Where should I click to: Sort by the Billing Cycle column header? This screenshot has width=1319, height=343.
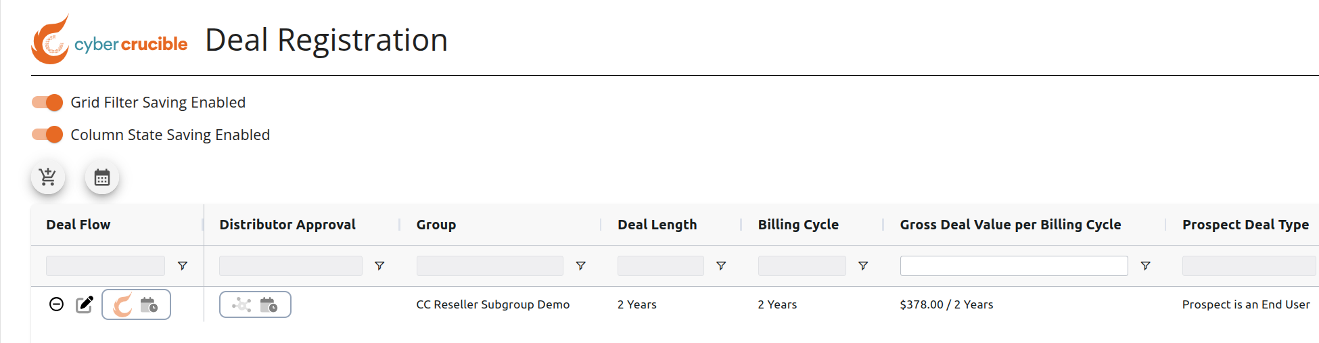(798, 225)
